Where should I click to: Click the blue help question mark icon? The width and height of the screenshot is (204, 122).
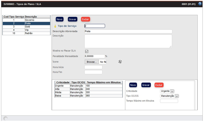[x=200, y=4]
